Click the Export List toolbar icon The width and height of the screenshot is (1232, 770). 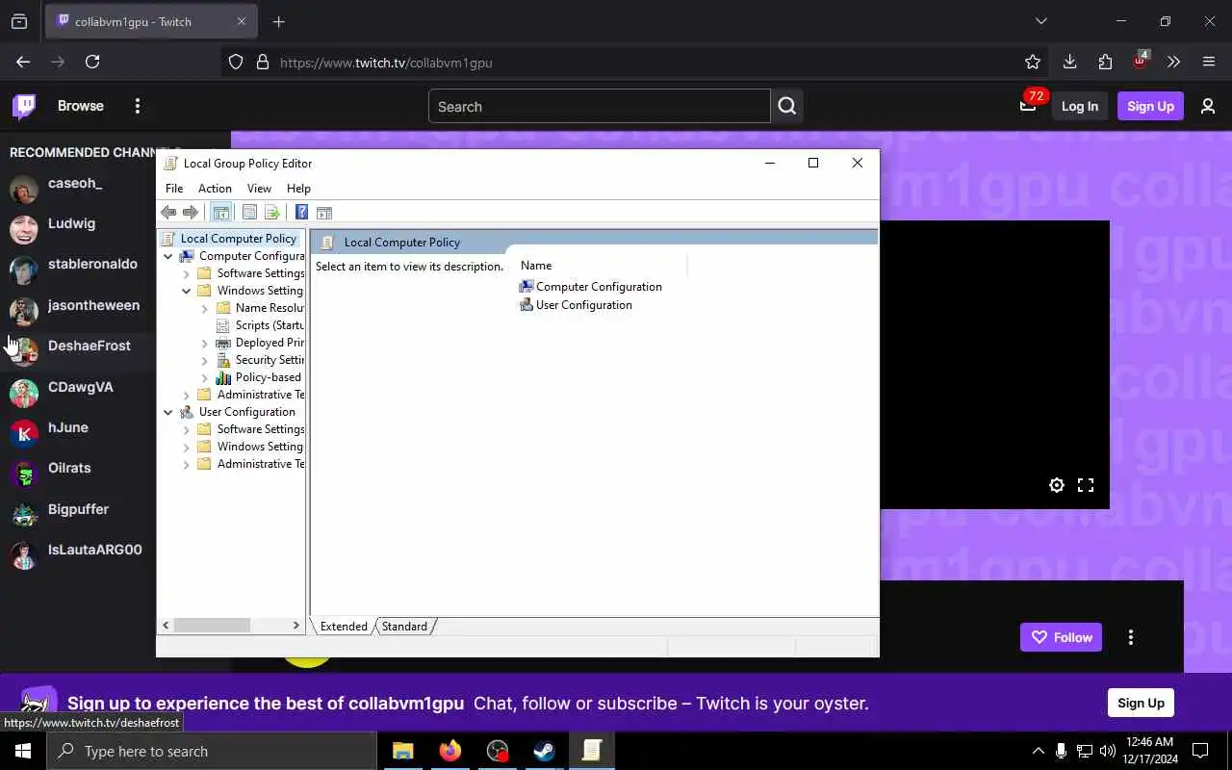click(271, 213)
